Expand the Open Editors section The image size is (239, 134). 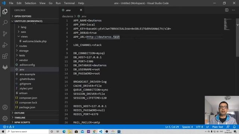click(x=35, y=16)
